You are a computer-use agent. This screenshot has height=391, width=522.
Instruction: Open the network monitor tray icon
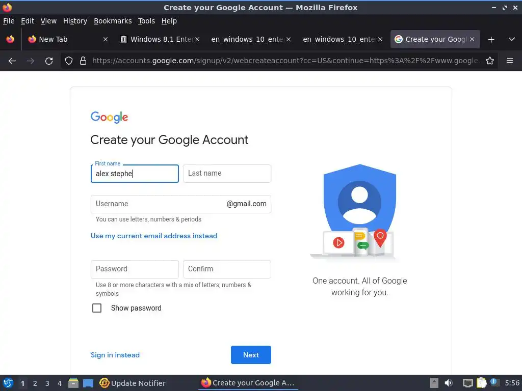click(x=468, y=383)
